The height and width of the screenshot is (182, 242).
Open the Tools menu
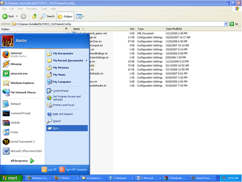click(44, 9)
